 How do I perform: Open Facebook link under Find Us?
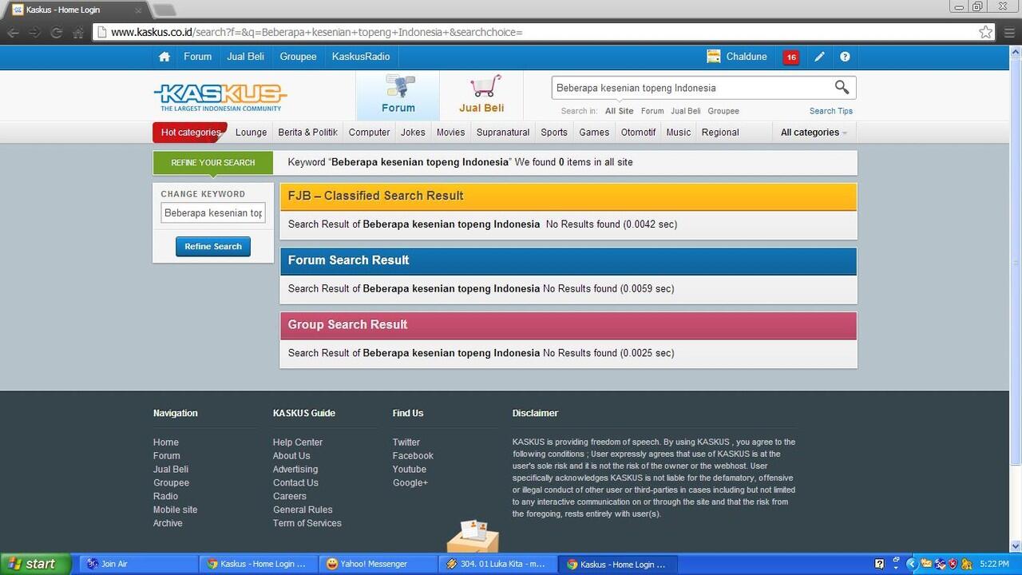point(413,456)
